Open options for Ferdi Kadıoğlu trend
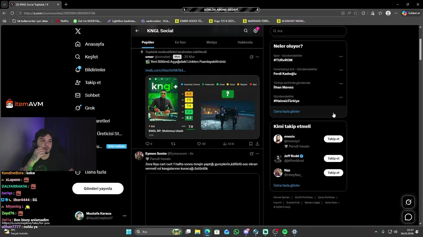 pos(341,70)
